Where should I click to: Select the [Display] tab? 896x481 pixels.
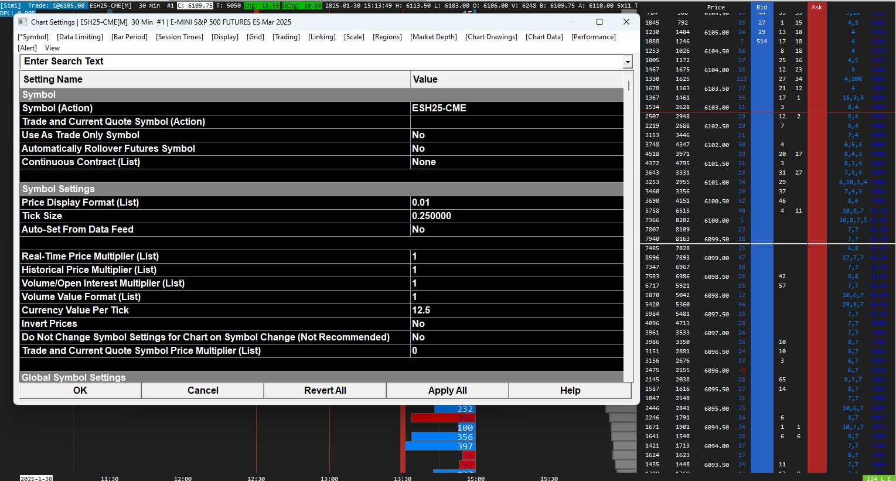point(225,37)
